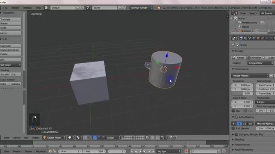The height and width of the screenshot is (154, 275).
Task: Click the keying set key insert icon
Action: 219,151
